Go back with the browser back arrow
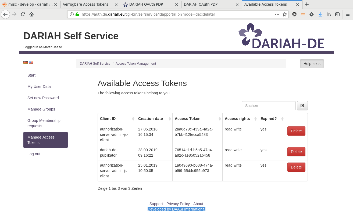 5,14
